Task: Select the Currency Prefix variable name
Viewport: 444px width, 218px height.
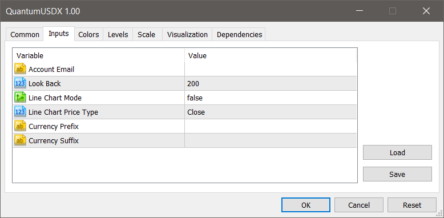Action: [54, 127]
